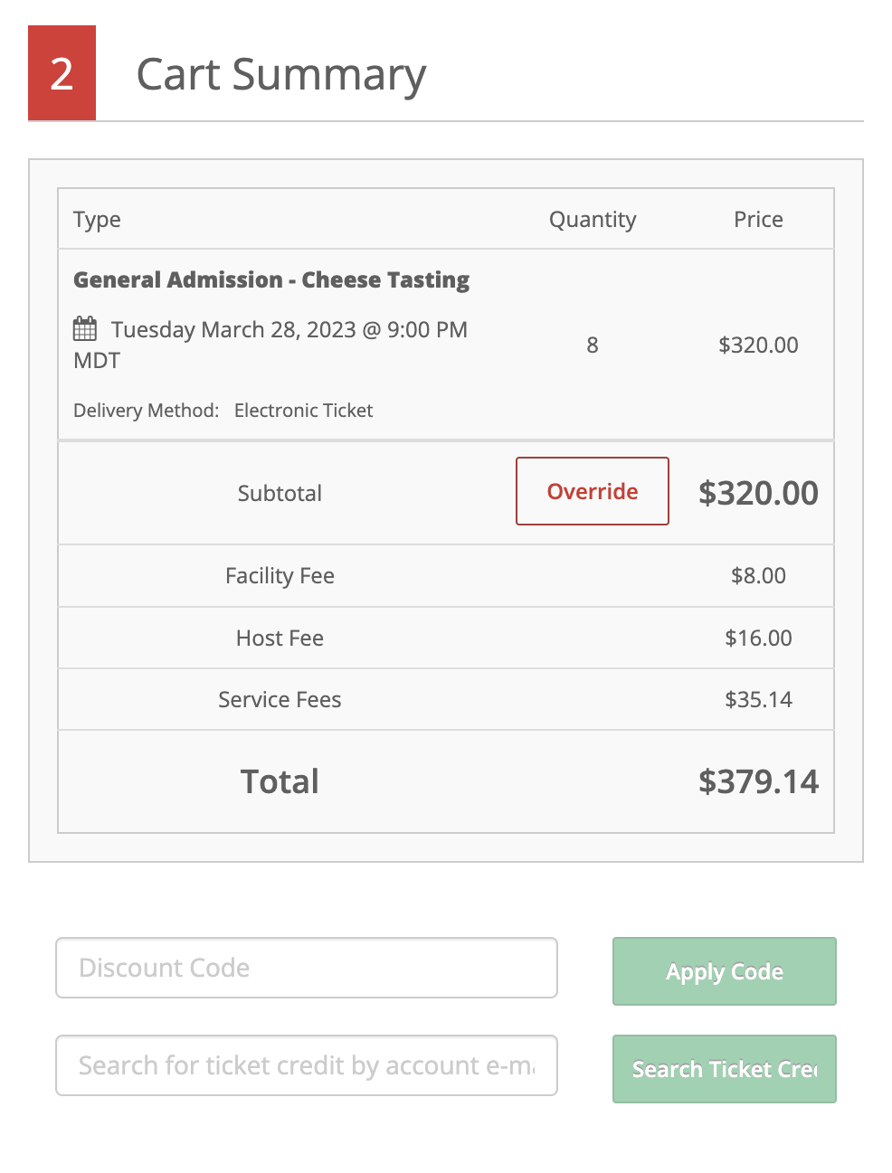This screenshot has height=1173, width=892.
Task: Click the Host Fee $16.00 amount
Action: click(x=758, y=638)
